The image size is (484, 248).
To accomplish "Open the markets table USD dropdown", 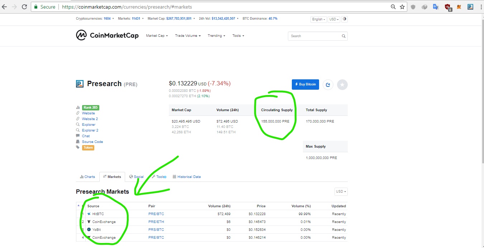I will (x=341, y=192).
